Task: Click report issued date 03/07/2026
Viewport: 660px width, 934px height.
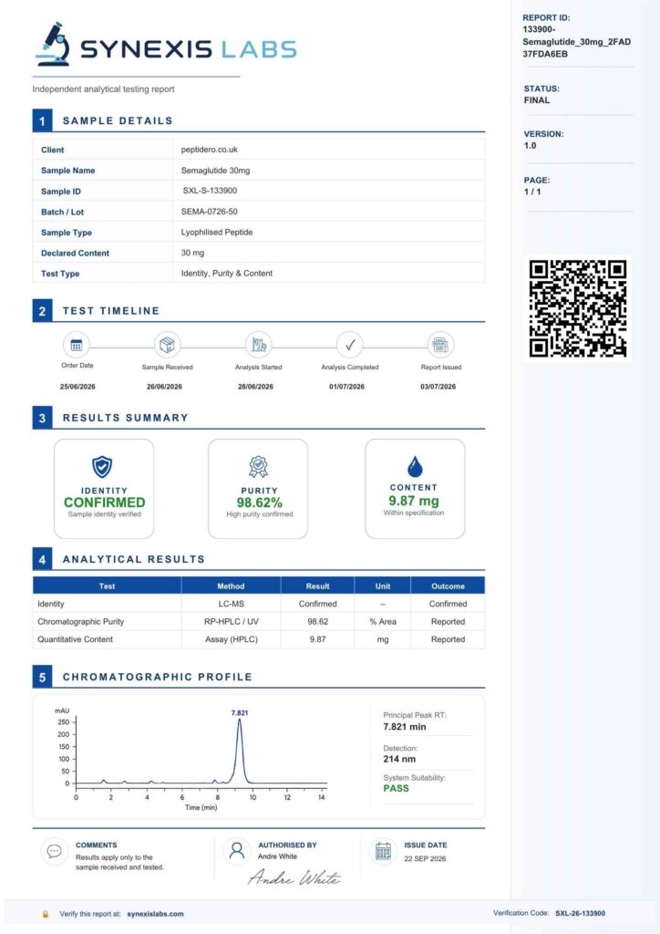Action: [x=438, y=387]
